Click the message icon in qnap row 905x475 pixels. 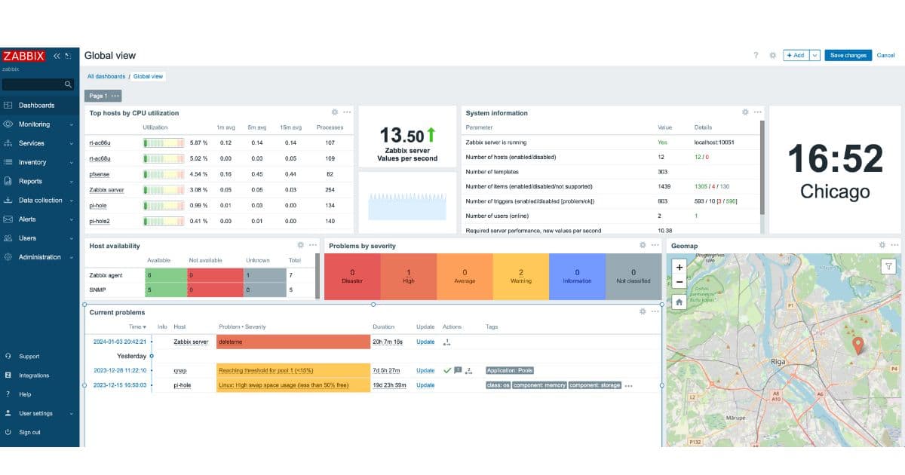[x=458, y=370]
